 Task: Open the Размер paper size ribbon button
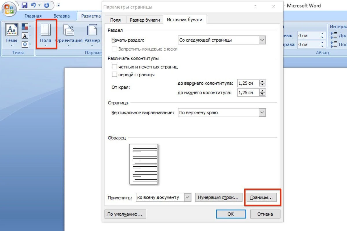(x=92, y=35)
